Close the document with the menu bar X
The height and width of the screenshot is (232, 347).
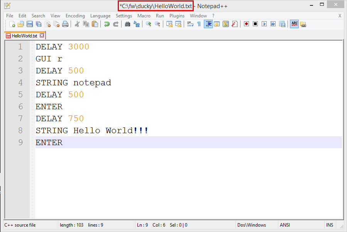340,16
